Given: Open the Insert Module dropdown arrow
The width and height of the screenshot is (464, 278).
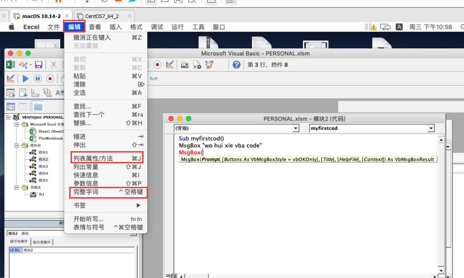Looking at the screenshot, I should pos(30,65).
